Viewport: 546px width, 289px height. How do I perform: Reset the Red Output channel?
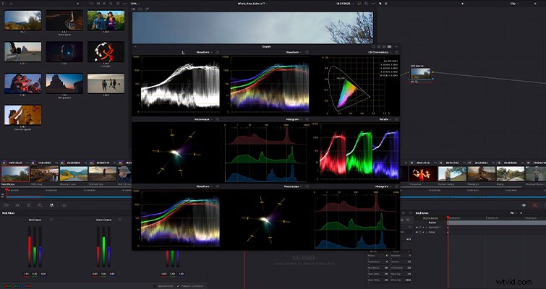coord(51,220)
